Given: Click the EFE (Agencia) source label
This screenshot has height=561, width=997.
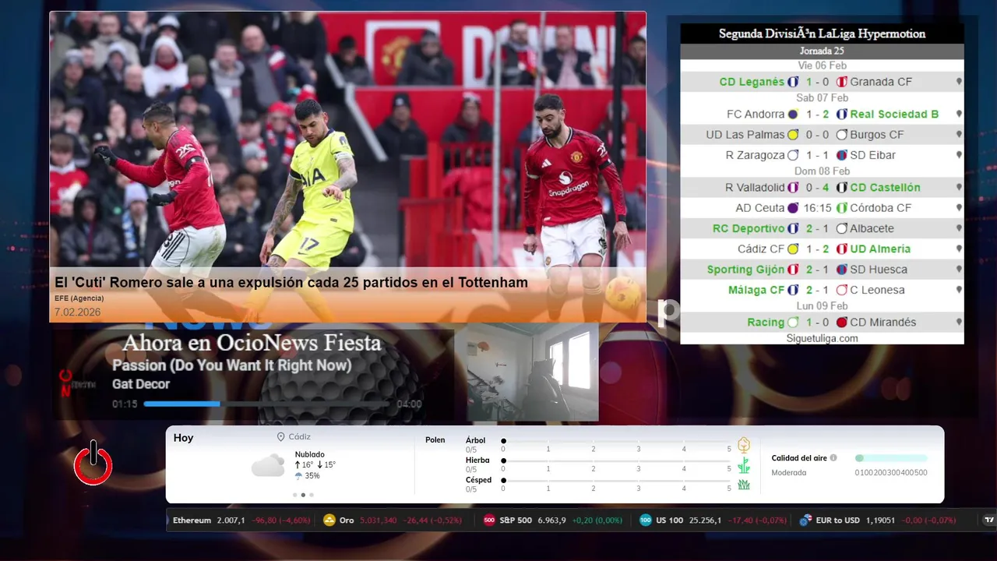Looking at the screenshot, I should click(79, 298).
